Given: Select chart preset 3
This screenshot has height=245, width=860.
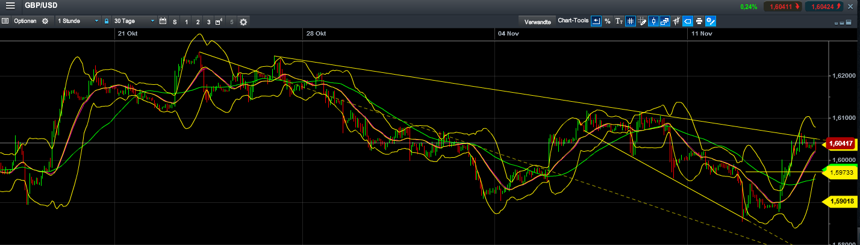Looking at the screenshot, I should pos(209,22).
